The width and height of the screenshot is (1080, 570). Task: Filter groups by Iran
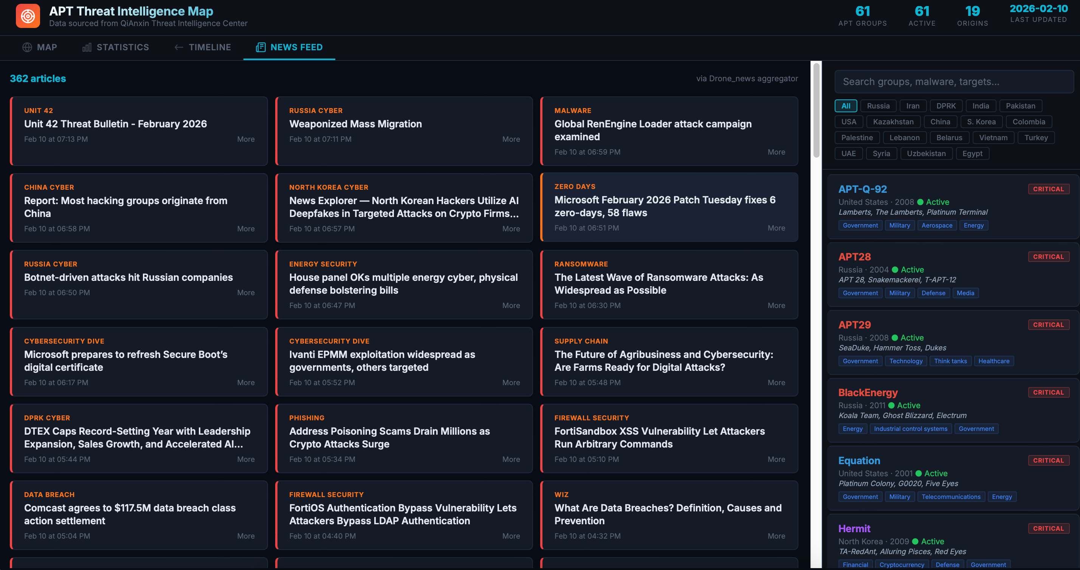(x=913, y=106)
